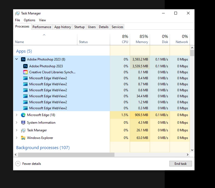Click the 3,593.2 MB memory value
Screen dimensions: 215x188
[x=140, y=59]
